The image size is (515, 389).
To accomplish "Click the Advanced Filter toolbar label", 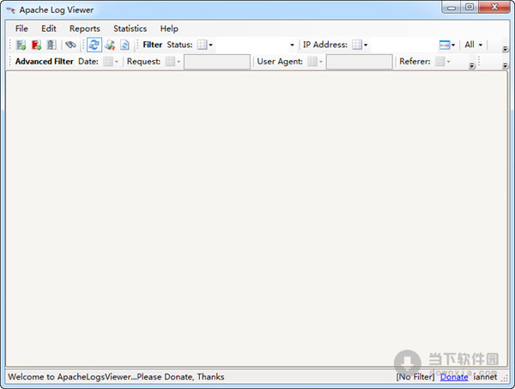I will click(x=45, y=62).
